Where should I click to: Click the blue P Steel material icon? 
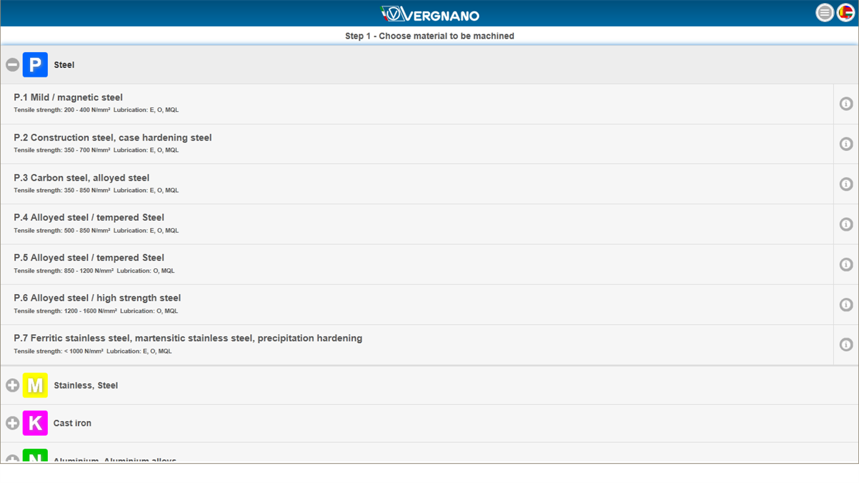click(34, 64)
